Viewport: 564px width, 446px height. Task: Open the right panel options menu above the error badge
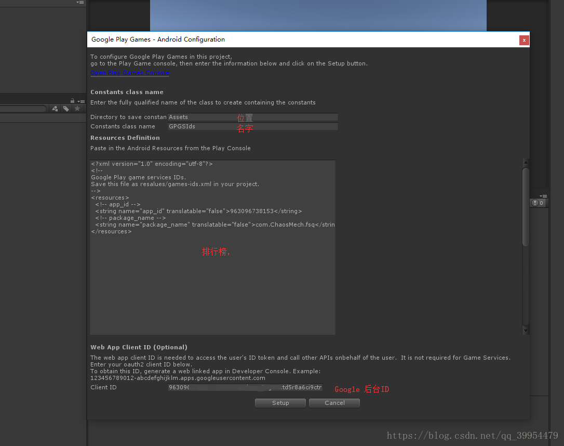543,196
